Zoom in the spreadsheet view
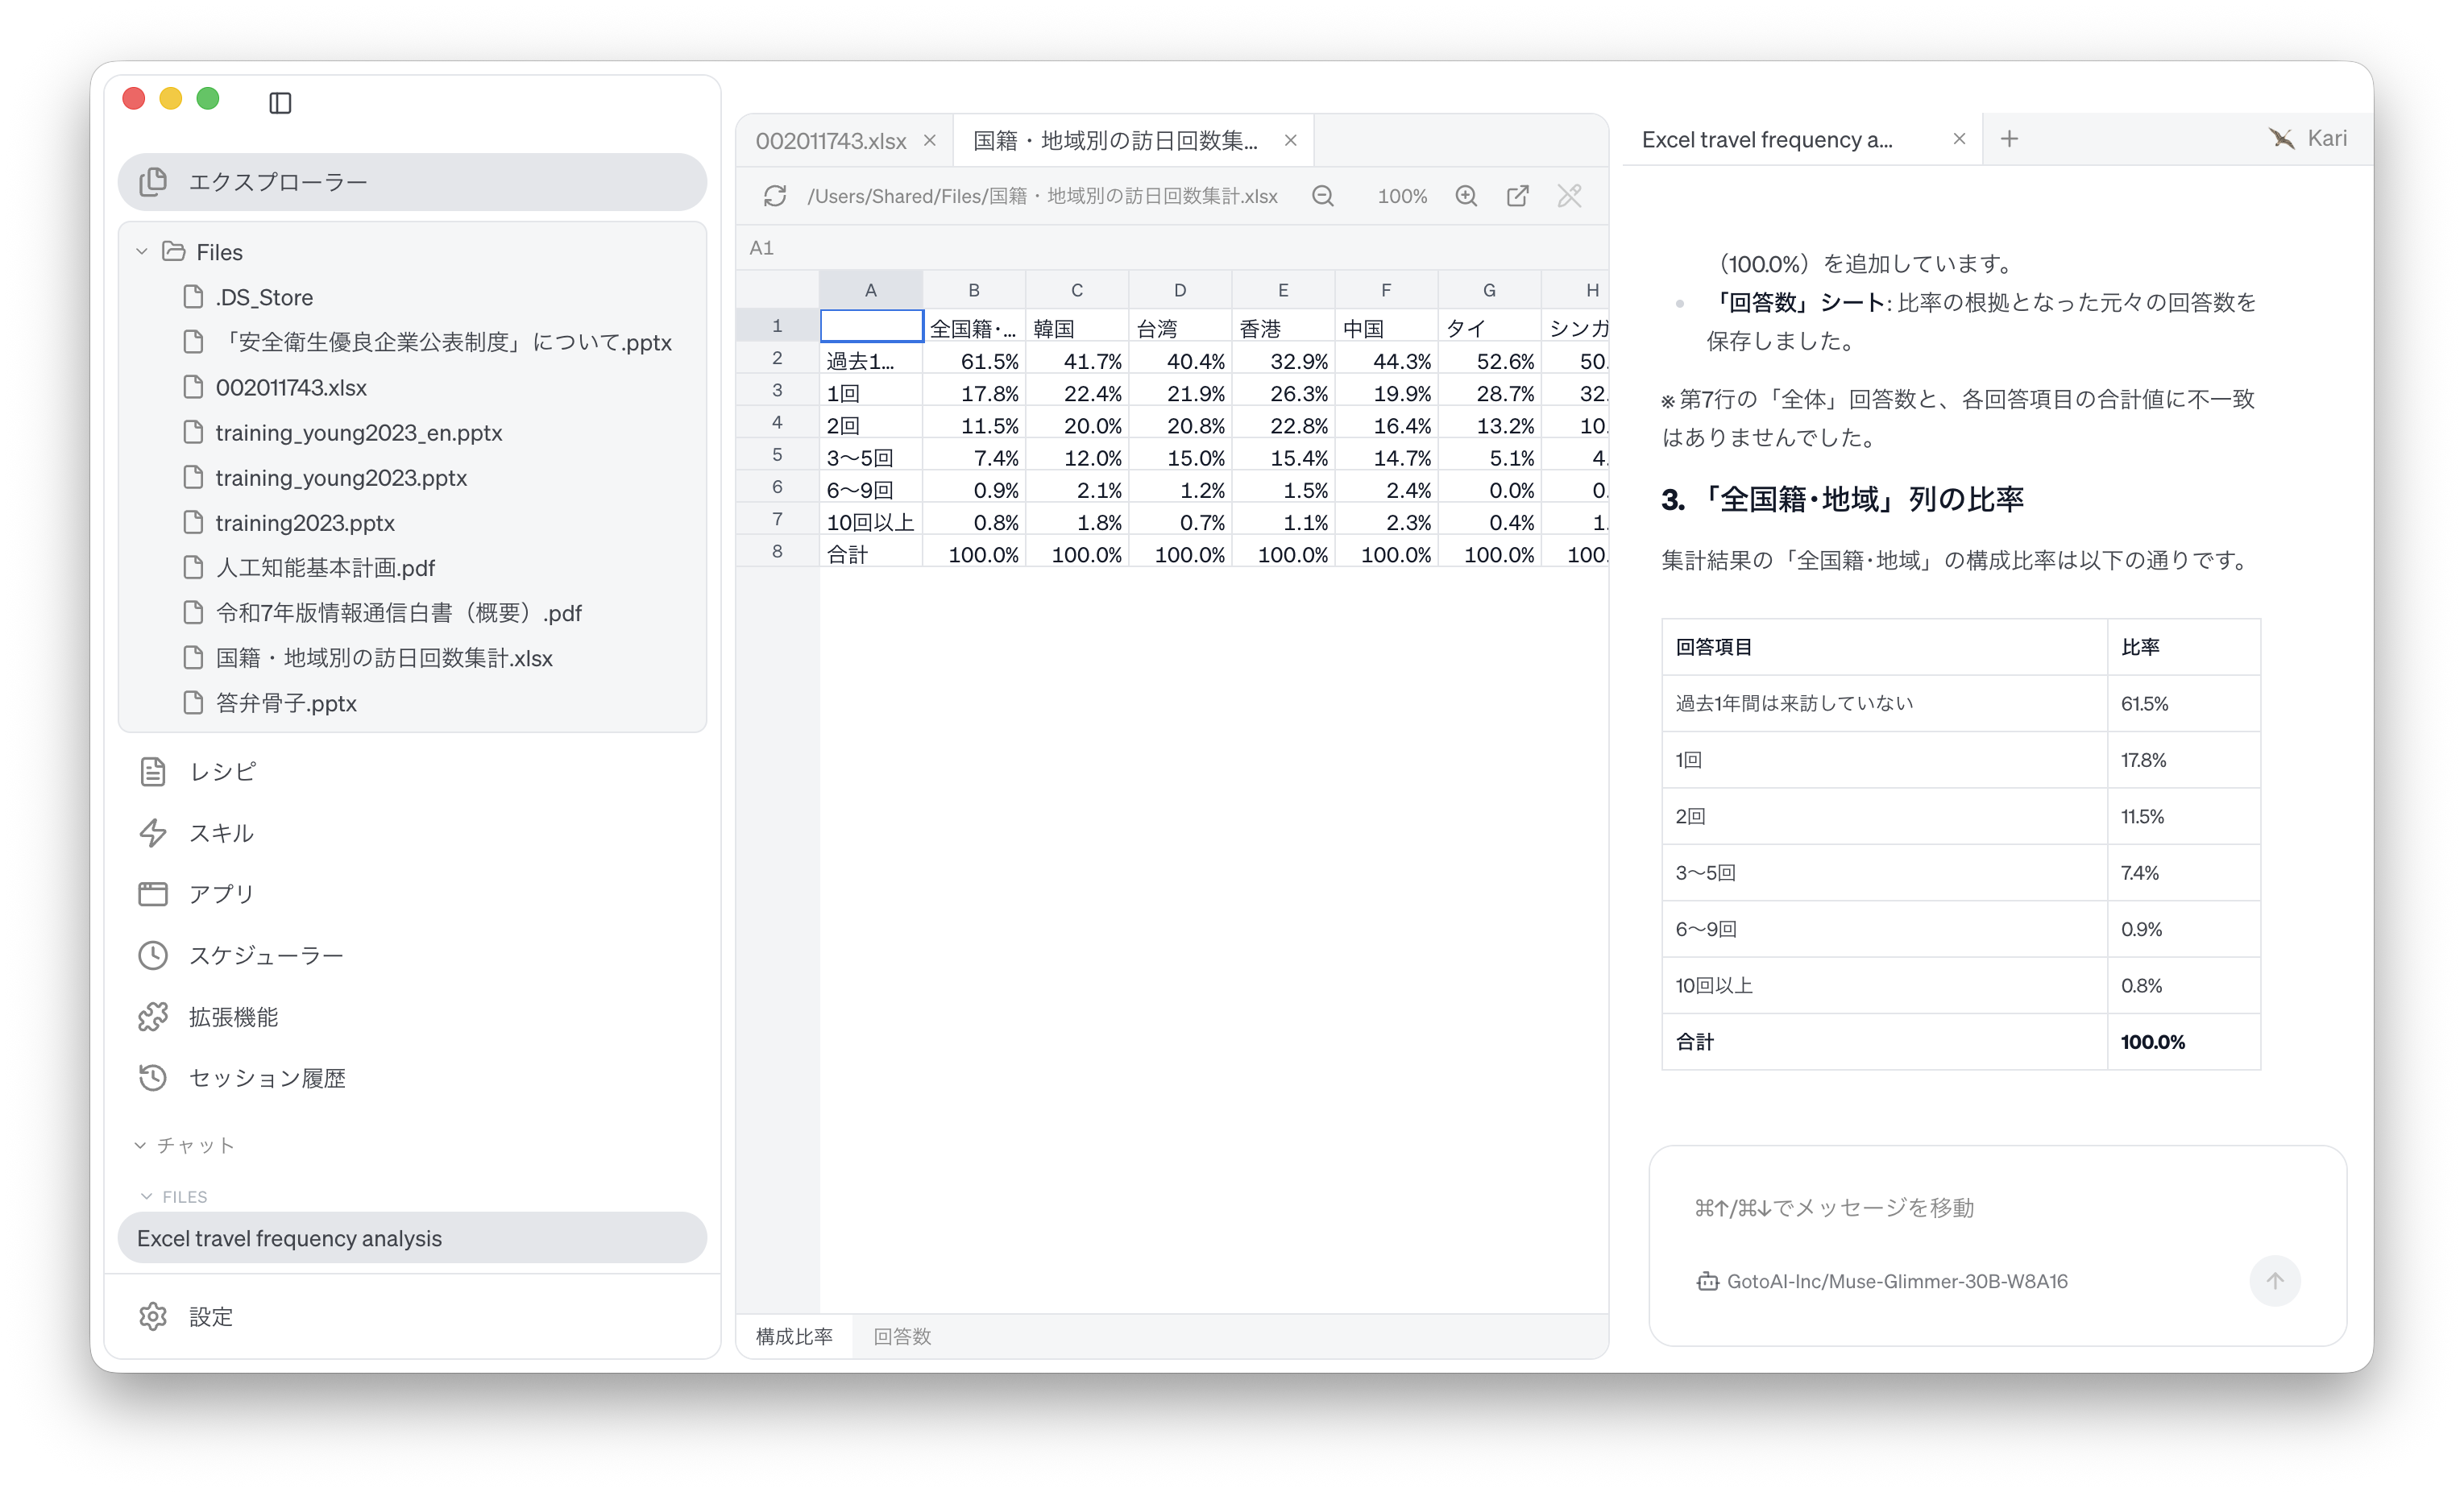 pos(1466,196)
